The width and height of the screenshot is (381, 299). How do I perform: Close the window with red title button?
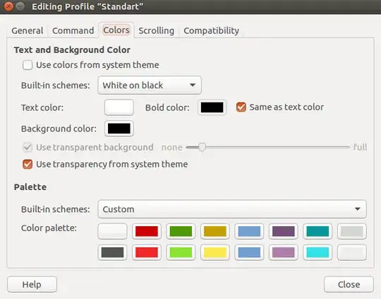coord(8,6)
